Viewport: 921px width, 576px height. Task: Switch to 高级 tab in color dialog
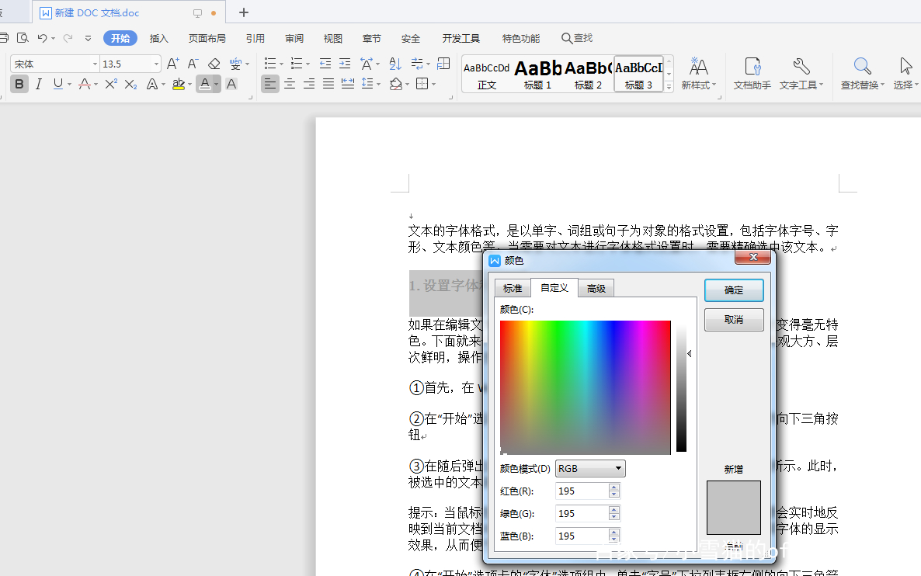click(x=596, y=288)
